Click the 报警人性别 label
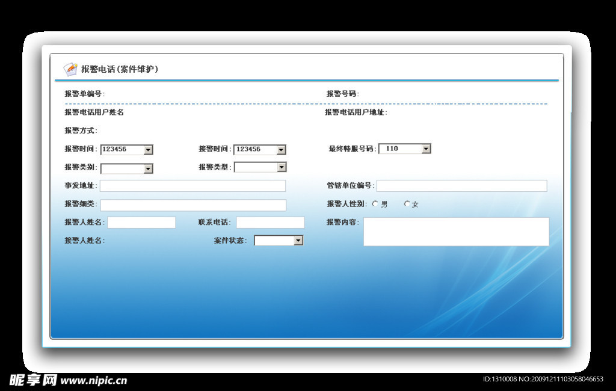The width and height of the screenshot is (616, 391). [x=347, y=204]
